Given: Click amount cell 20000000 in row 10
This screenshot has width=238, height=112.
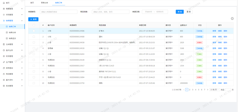Looking at the screenshot, I should tap(184, 83).
